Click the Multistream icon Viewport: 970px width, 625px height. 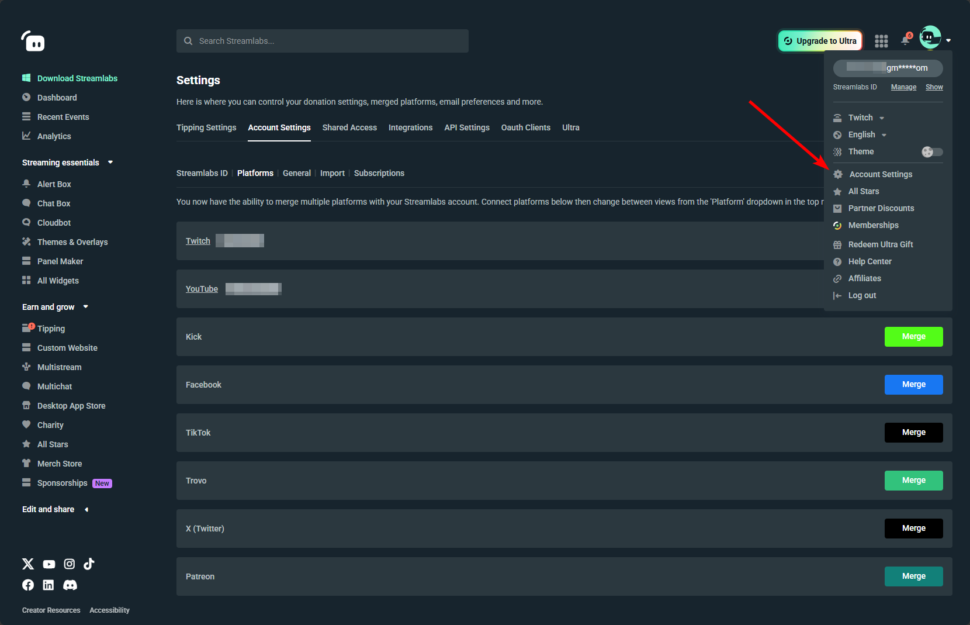(x=26, y=367)
